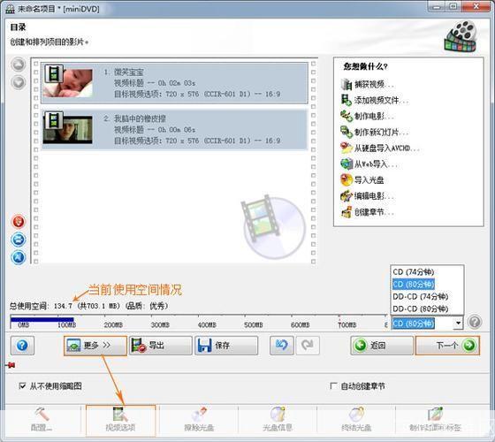Enable the 自动创建章节 checkbox
This screenshot has height=442, width=495.
point(333,385)
